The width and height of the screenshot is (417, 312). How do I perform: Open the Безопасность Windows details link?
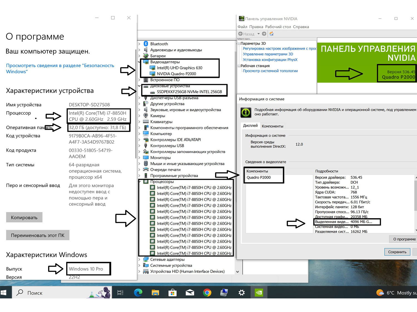pyautogui.click(x=60, y=69)
